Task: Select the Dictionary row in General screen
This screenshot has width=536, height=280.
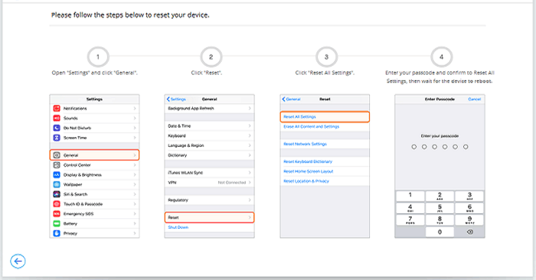Action: [210, 155]
